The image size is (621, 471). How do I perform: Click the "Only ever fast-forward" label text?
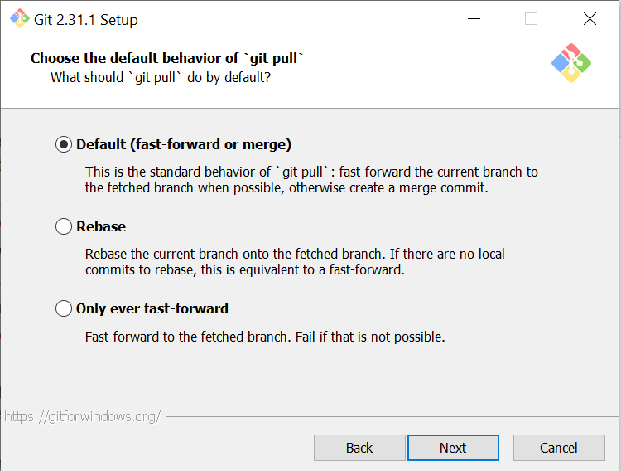152,308
